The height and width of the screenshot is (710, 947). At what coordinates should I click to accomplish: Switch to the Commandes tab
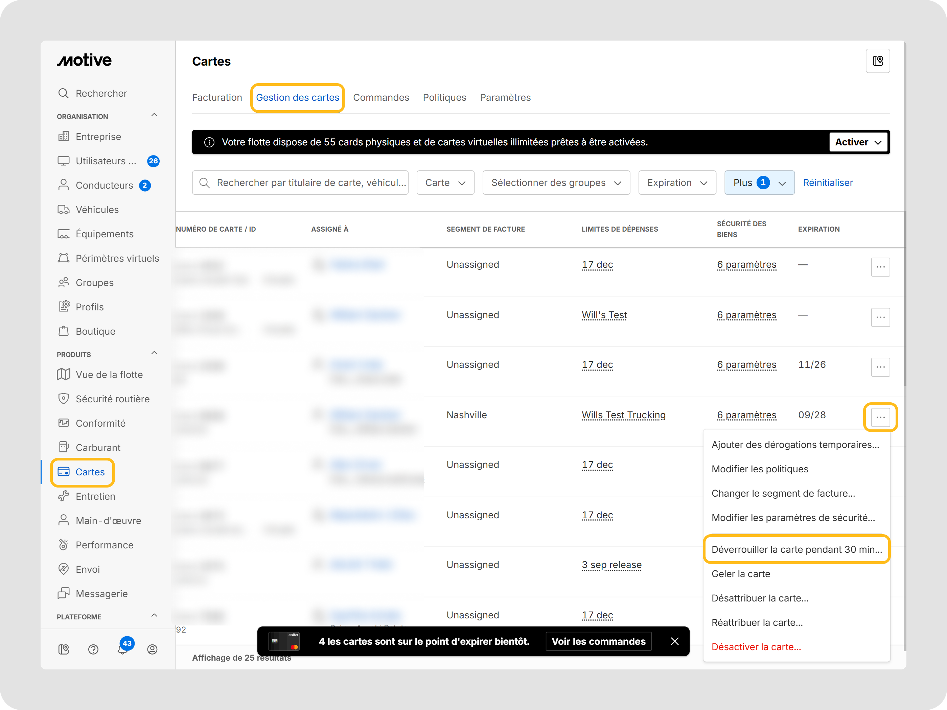pos(381,98)
